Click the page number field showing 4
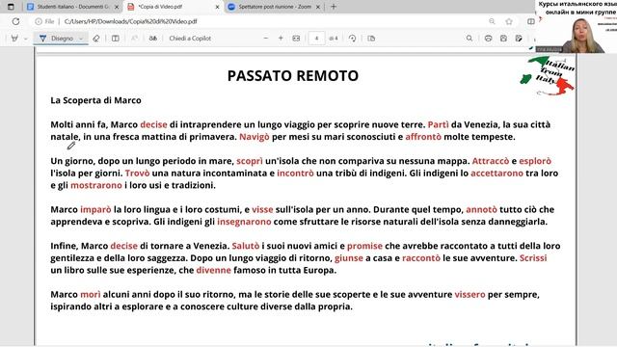Viewport: 617px width, 347px height. click(316, 39)
